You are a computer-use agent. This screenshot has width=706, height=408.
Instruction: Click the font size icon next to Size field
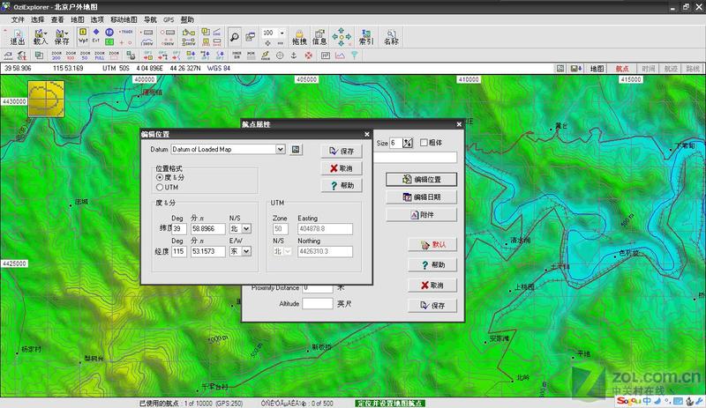[408, 143]
